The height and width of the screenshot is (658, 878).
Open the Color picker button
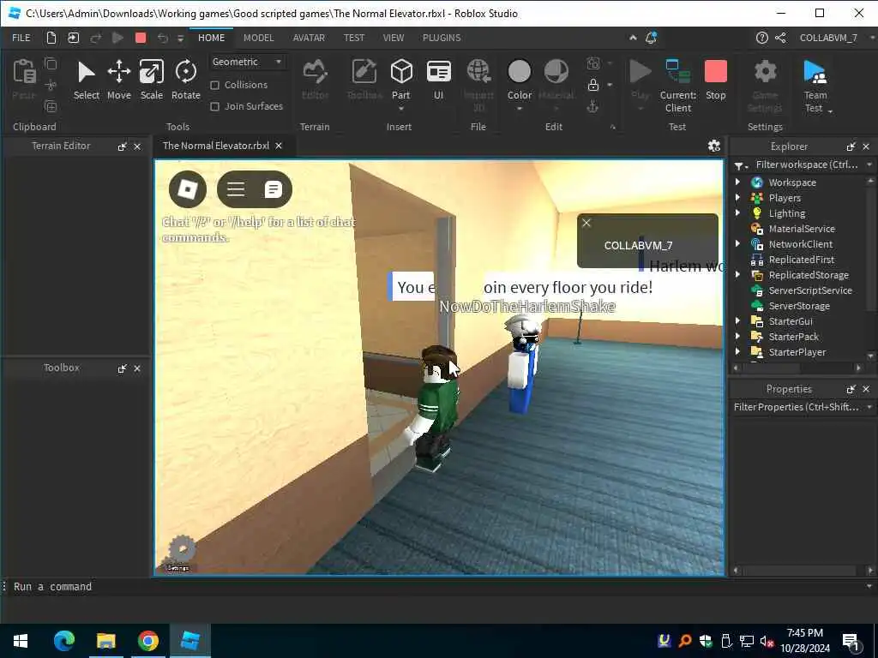coord(519,78)
